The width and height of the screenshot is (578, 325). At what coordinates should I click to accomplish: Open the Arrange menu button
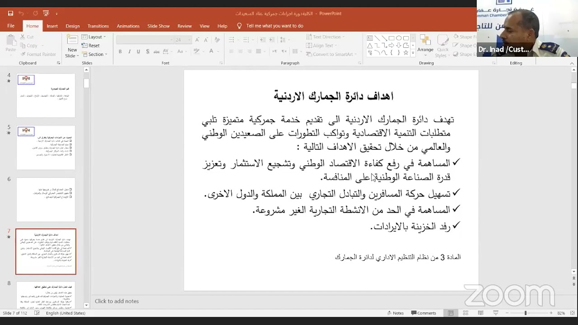tap(425, 45)
